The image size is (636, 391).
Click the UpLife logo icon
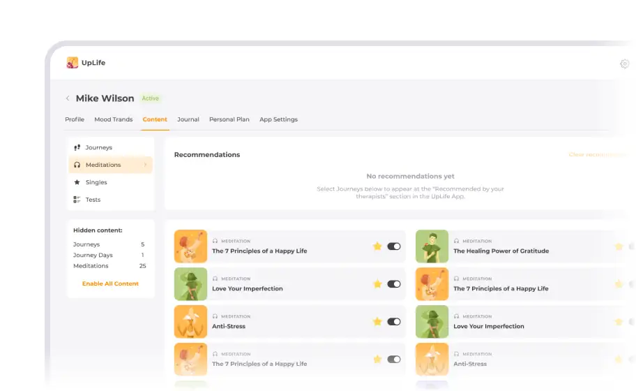tap(73, 63)
